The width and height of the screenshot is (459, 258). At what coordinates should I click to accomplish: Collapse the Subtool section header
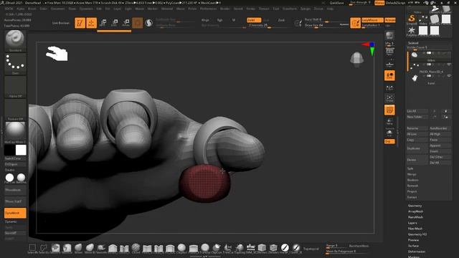click(x=413, y=43)
